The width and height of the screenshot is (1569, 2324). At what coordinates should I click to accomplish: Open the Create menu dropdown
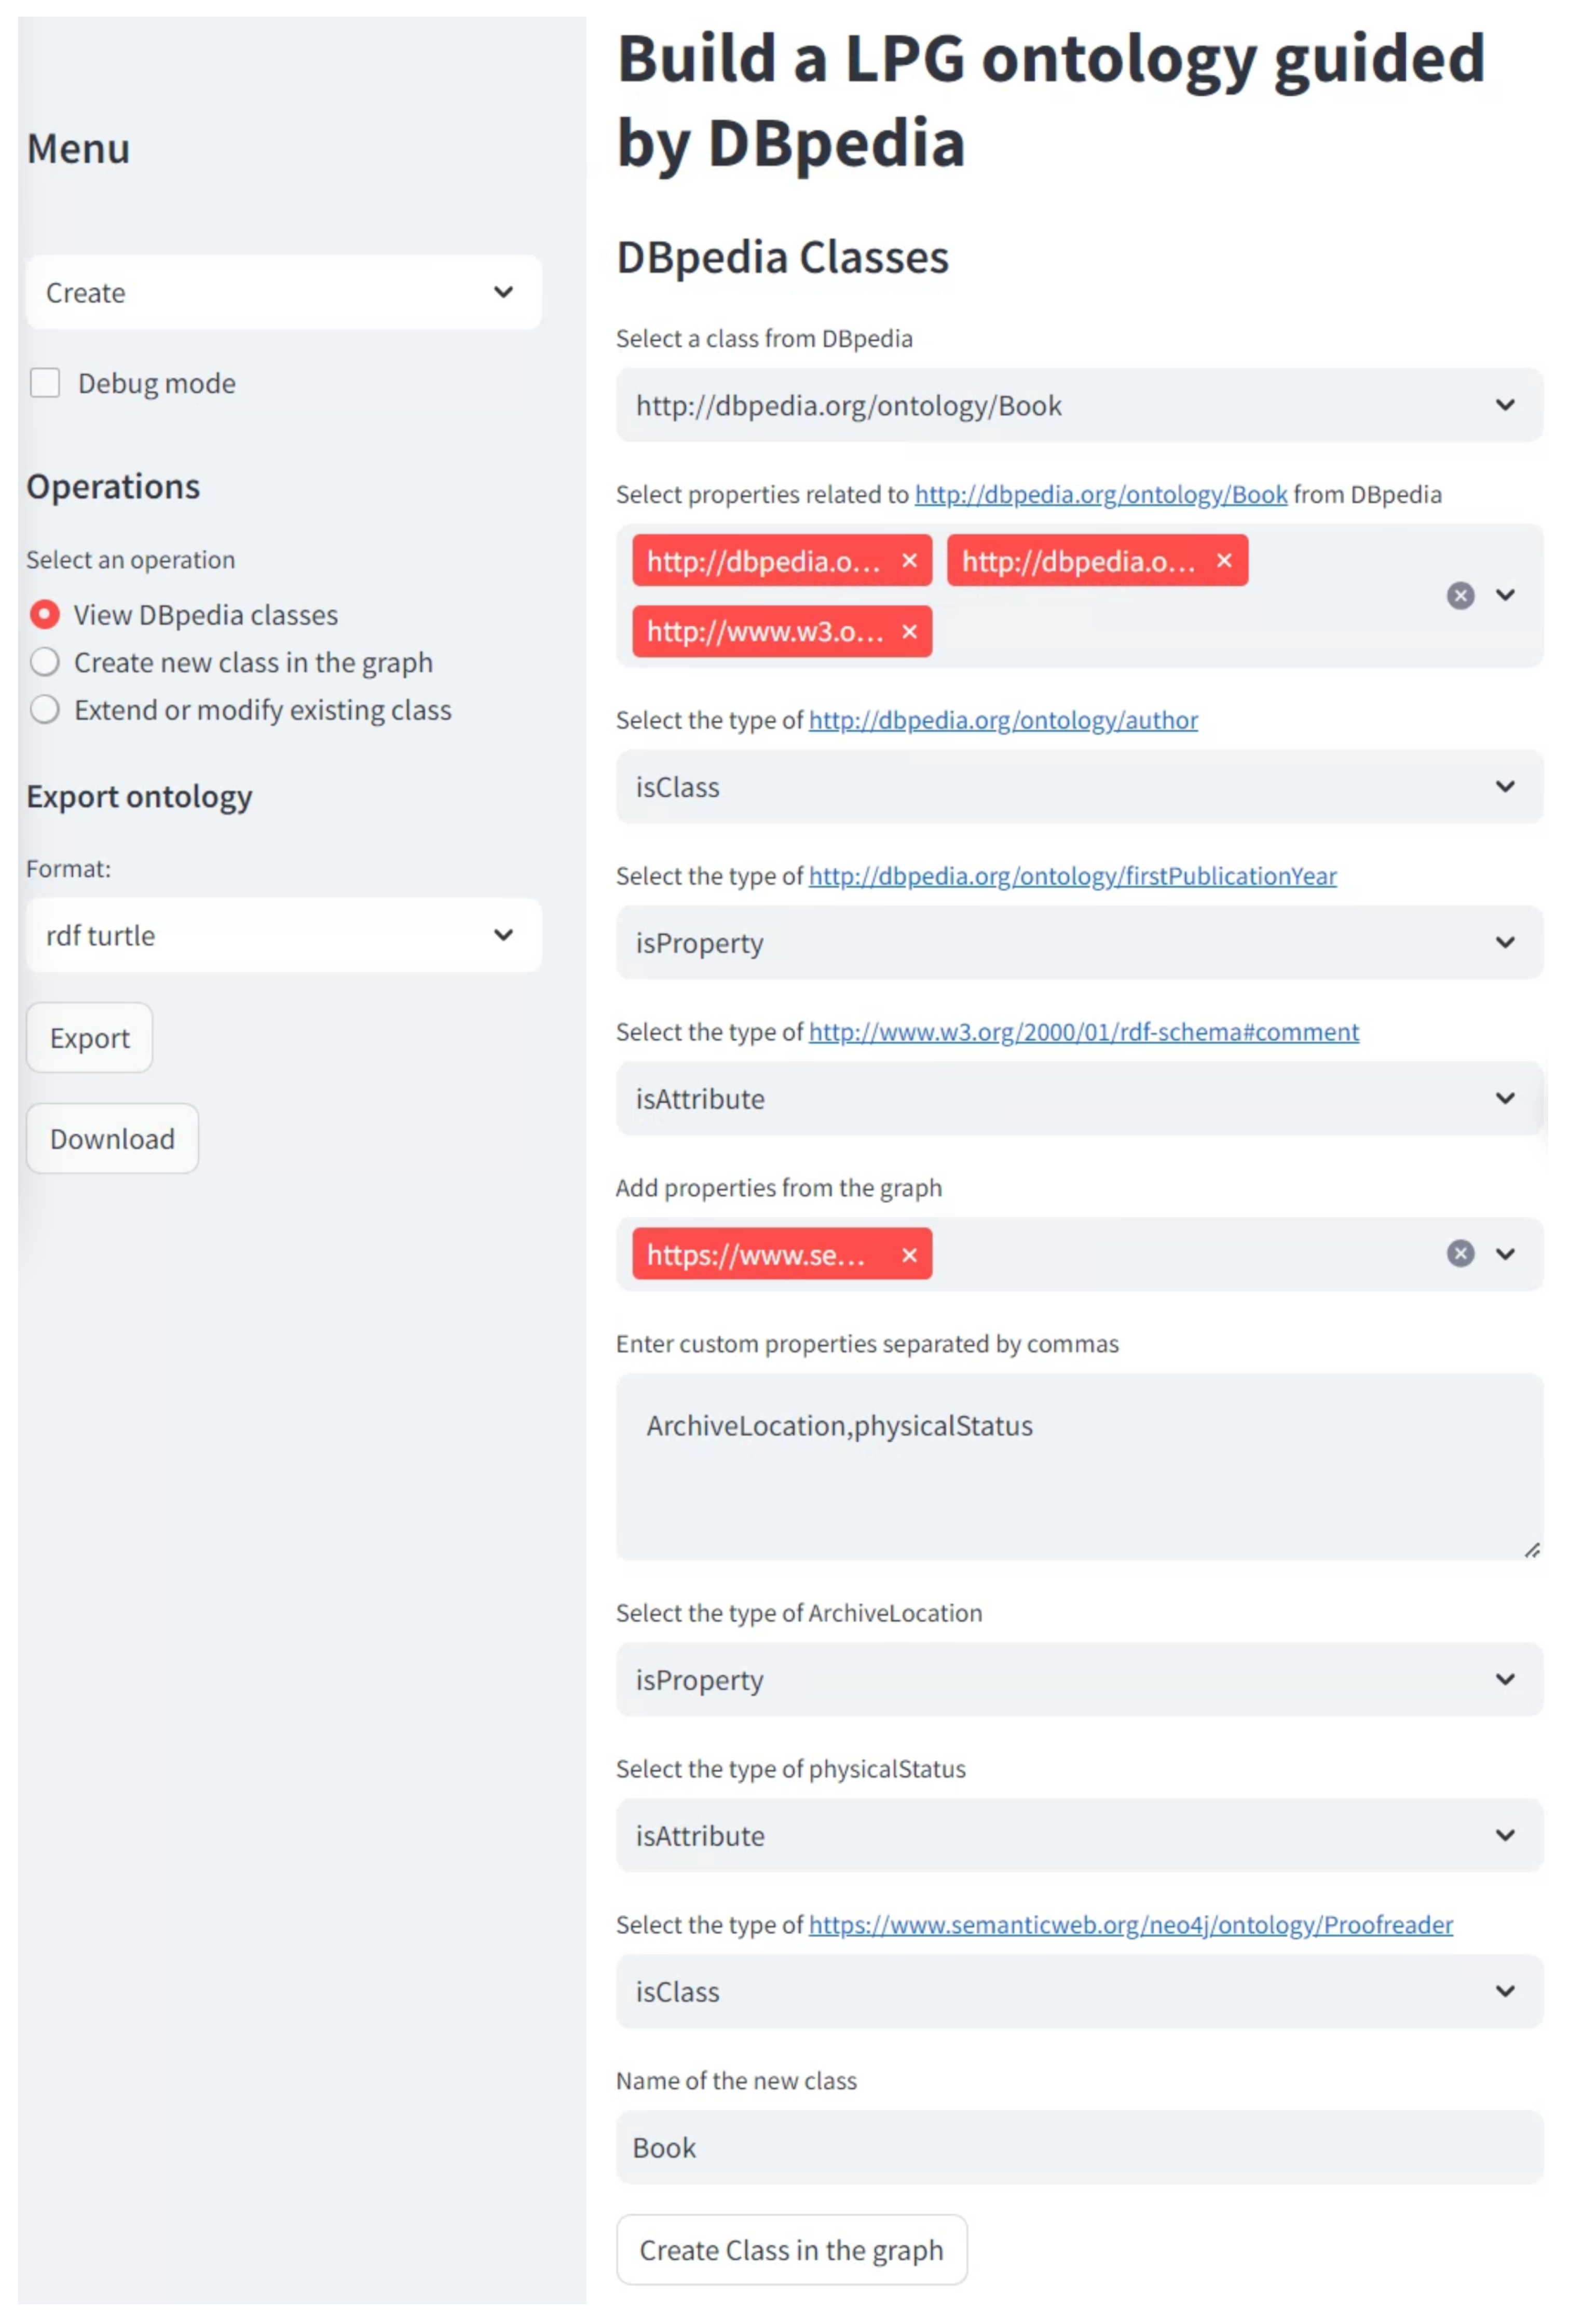[x=284, y=293]
